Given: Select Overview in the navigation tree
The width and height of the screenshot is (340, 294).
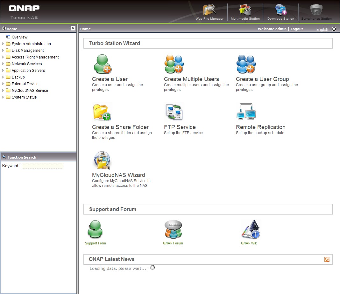Looking at the screenshot, I should pos(19,37).
